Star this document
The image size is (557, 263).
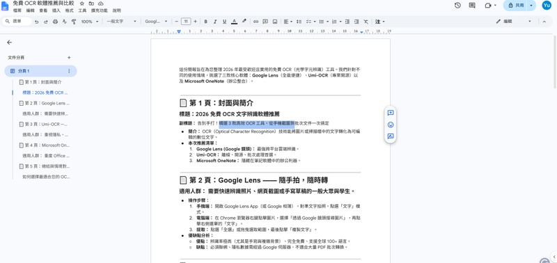pyautogui.click(x=82, y=3)
